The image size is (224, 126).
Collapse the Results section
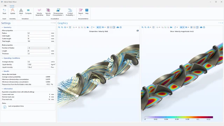(2, 71)
